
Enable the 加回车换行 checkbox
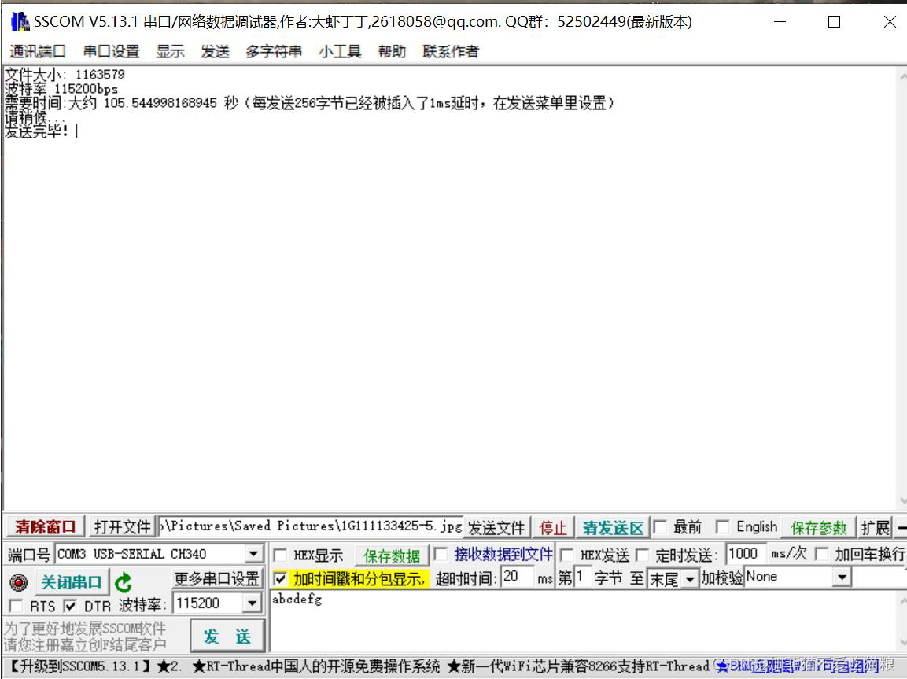tap(821, 554)
